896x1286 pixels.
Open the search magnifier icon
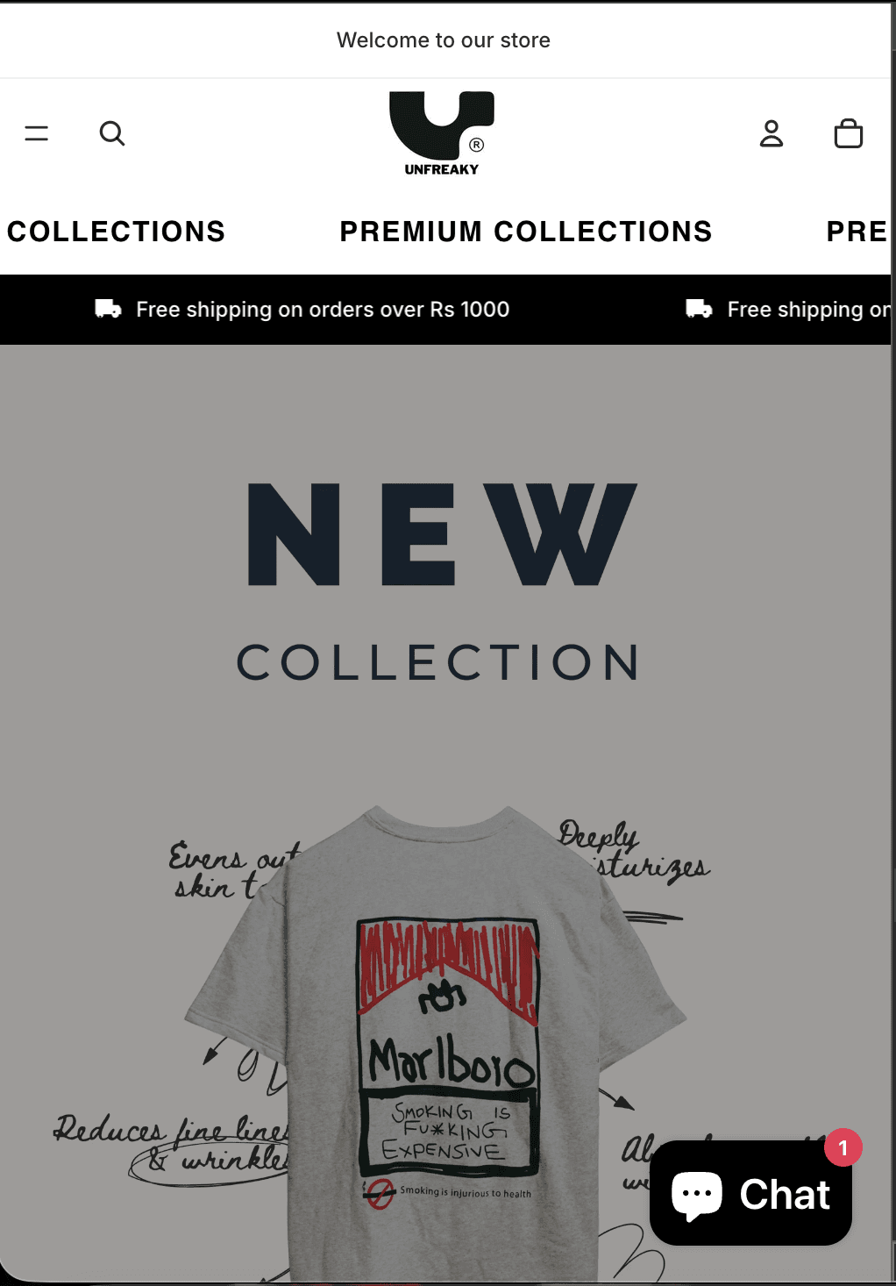[112, 133]
